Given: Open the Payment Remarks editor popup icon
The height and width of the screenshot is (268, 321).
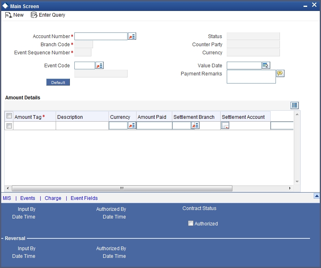Looking at the screenshot, I should (x=280, y=73).
